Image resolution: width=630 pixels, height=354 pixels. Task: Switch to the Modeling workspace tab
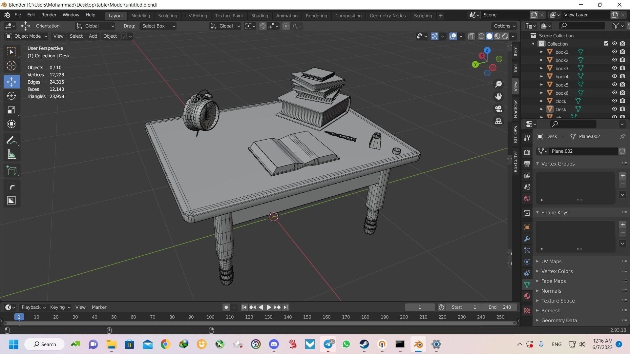coord(140,16)
